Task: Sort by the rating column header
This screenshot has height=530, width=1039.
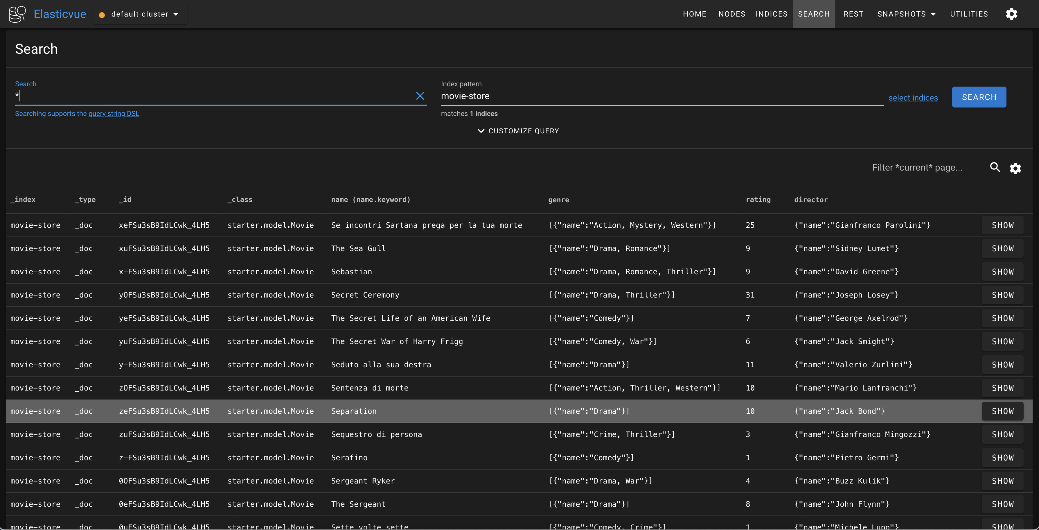Action: pos(758,200)
